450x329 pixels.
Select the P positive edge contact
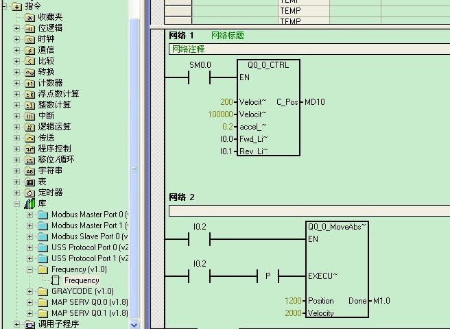[x=268, y=276]
